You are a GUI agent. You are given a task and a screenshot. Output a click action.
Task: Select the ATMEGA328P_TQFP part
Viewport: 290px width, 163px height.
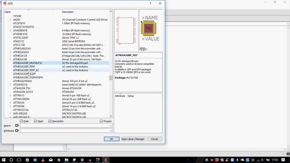pos(24,74)
